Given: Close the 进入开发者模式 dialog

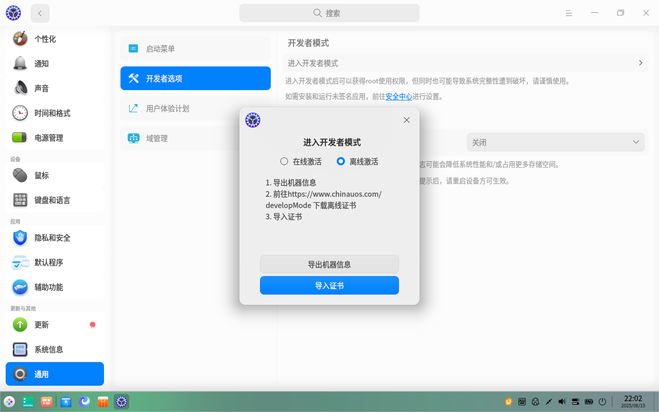Looking at the screenshot, I should [x=406, y=120].
